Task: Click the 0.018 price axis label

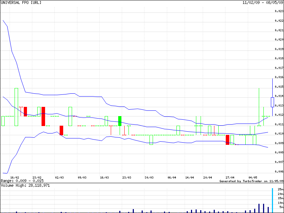Action: [x=279, y=58]
